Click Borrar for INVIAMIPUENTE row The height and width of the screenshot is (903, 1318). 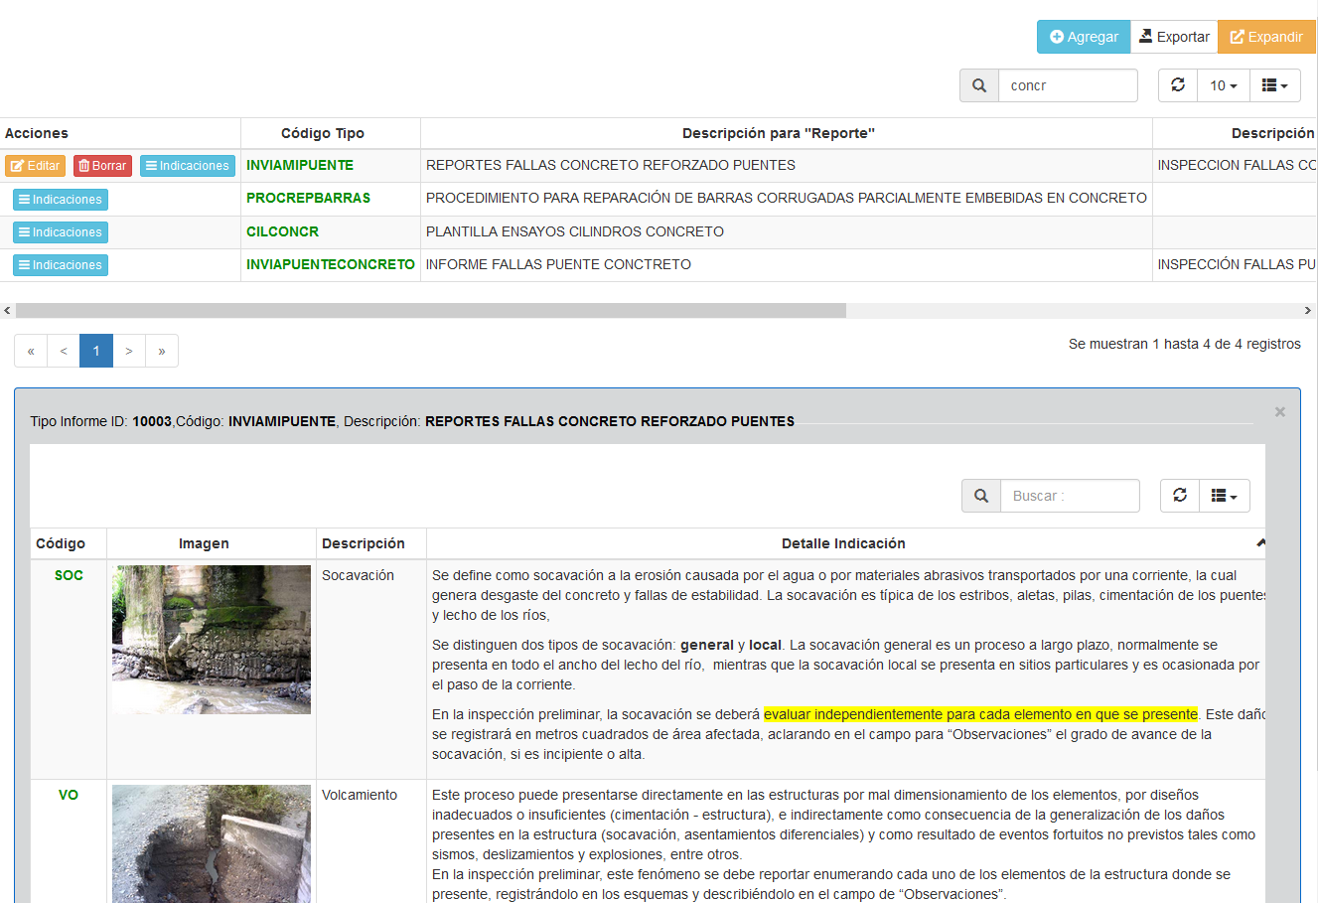102,166
